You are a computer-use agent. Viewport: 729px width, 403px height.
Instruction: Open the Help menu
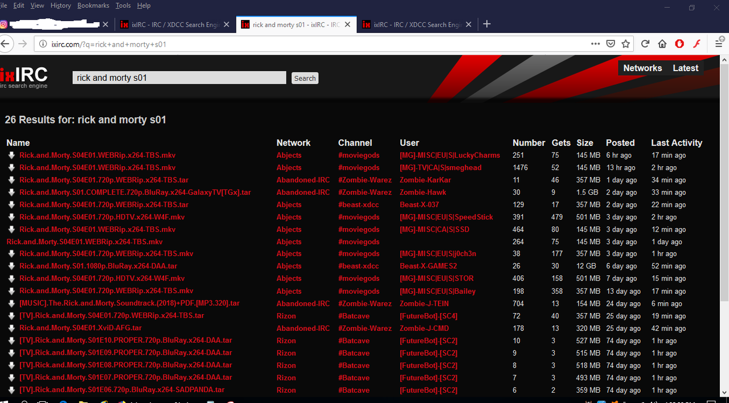[144, 5]
